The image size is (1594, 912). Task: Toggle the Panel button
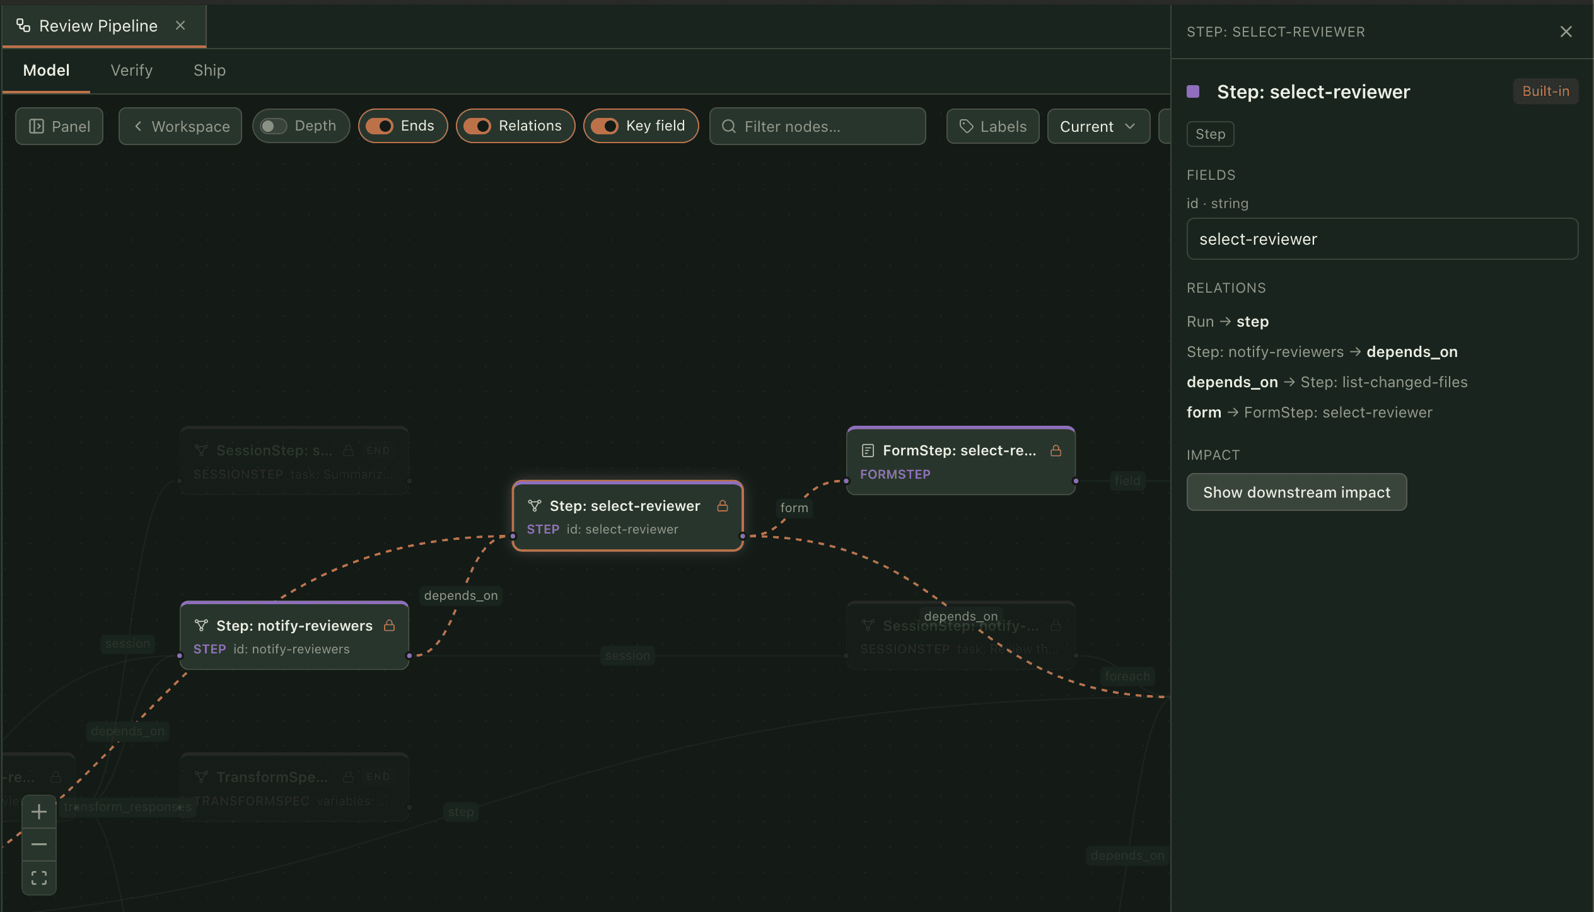tap(59, 126)
